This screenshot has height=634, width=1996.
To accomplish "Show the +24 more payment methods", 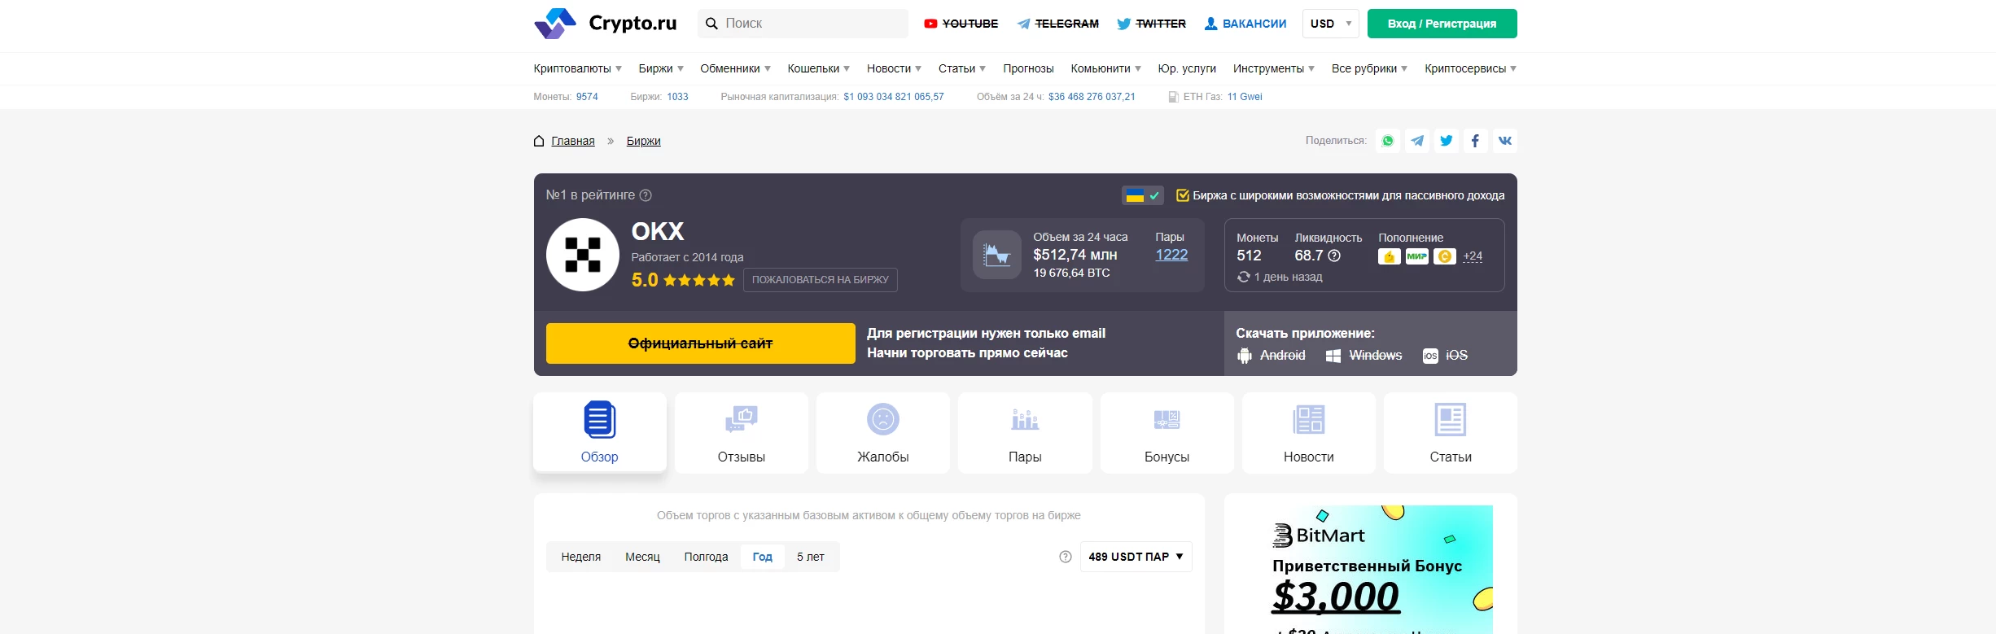I will 1473,256.
